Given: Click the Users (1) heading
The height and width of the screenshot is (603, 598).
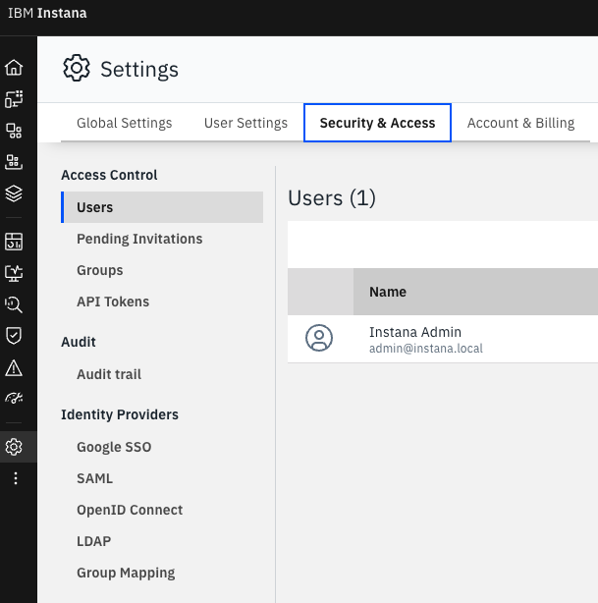Looking at the screenshot, I should [332, 198].
